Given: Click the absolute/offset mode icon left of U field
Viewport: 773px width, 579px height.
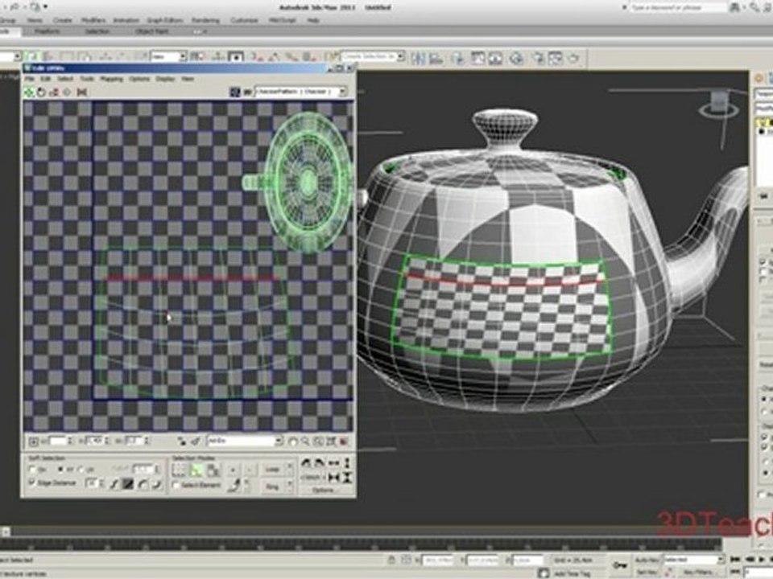Looking at the screenshot, I should point(32,441).
